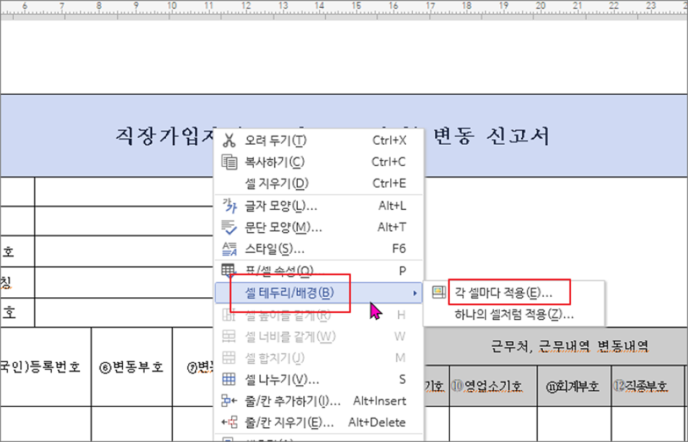The height and width of the screenshot is (442, 688).
Task: Open 글자 모양(L)... dialog entry
Action: [318, 206]
